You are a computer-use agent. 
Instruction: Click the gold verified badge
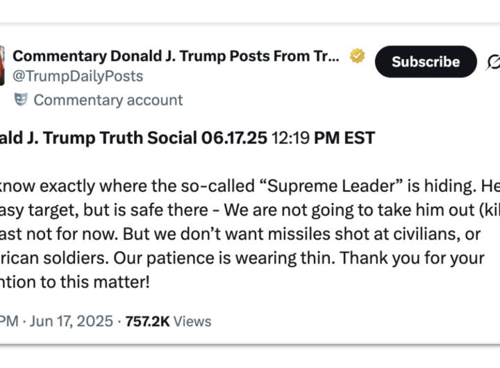pos(358,56)
